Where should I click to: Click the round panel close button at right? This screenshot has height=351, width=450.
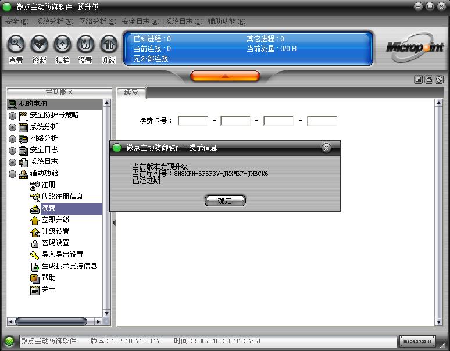coord(440,80)
